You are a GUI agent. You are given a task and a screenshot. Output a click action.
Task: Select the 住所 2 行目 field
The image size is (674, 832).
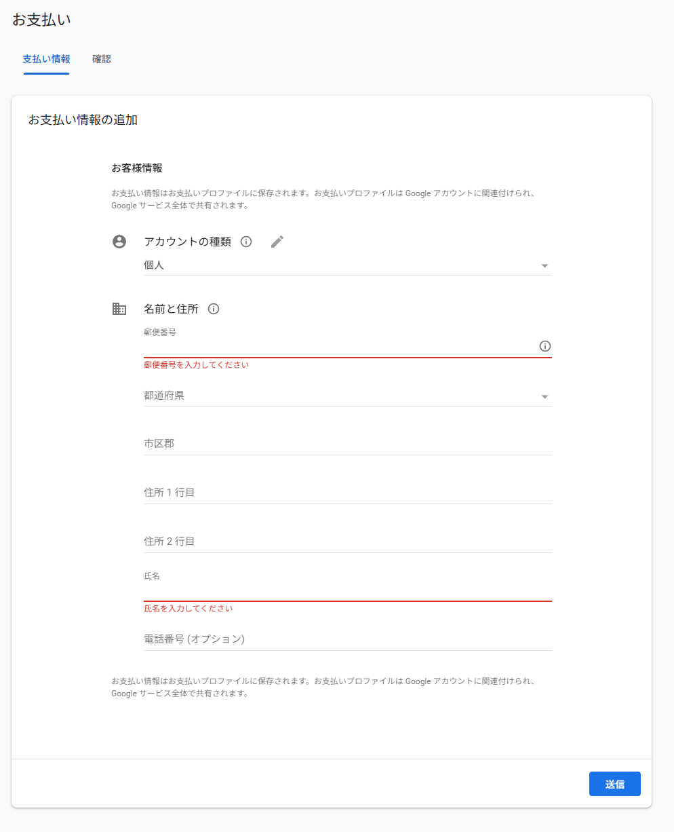click(x=347, y=542)
